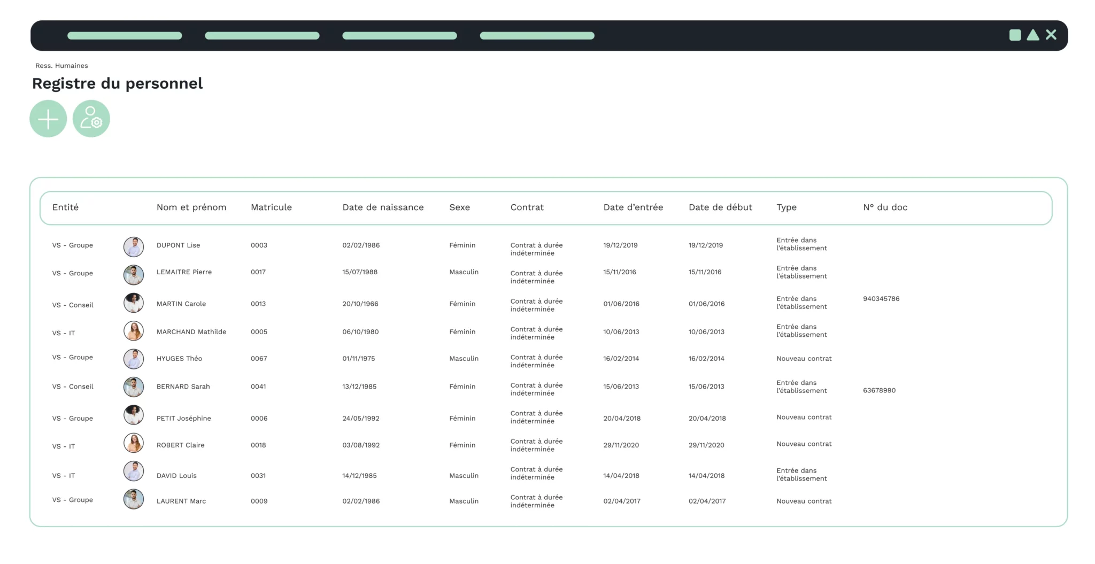1095x564 pixels.
Task: Click matricule 0041
Action: [x=258, y=387]
